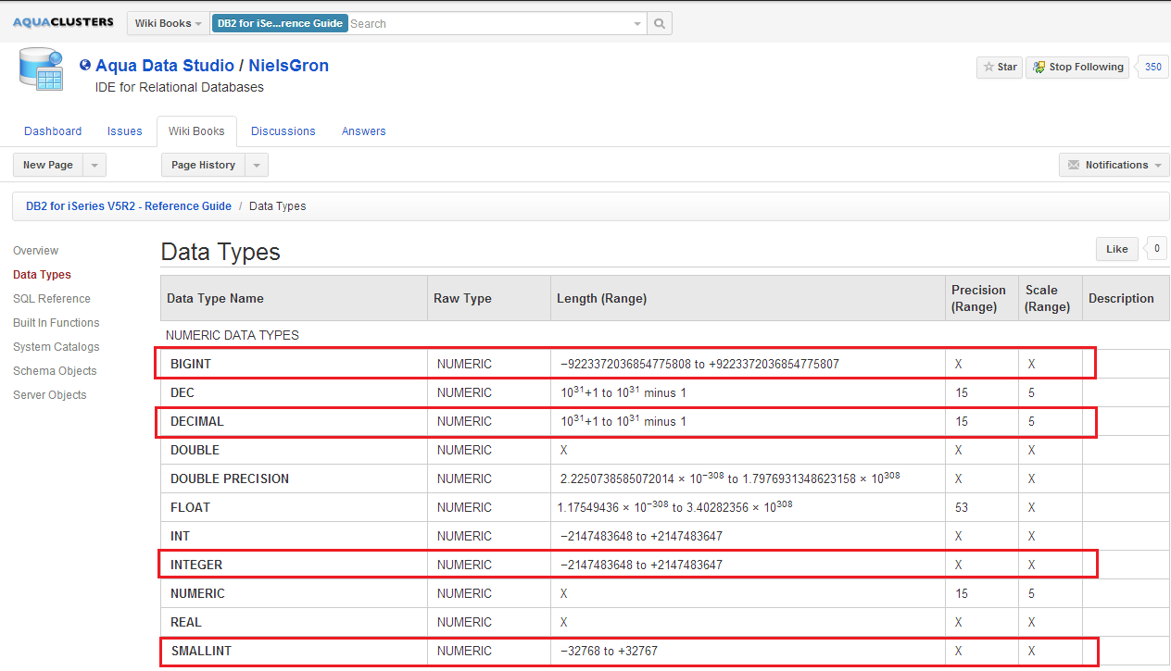Click the BIGINT cell

(x=294, y=364)
